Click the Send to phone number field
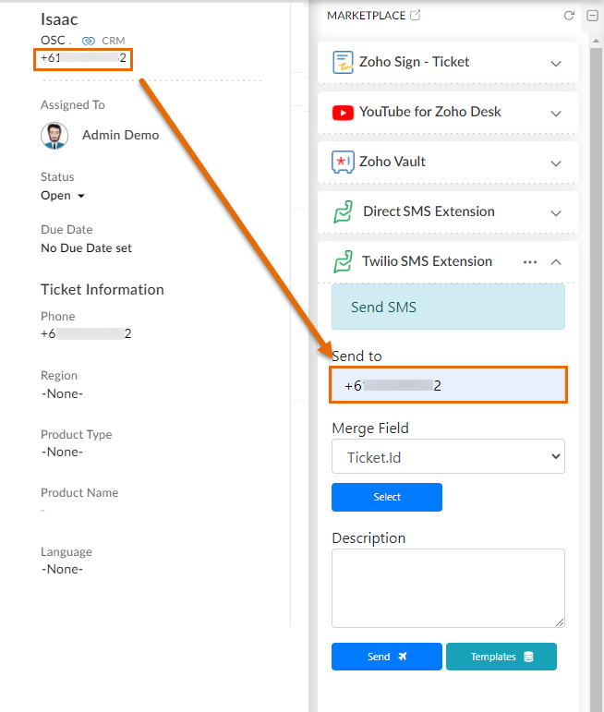The height and width of the screenshot is (712, 604). (448, 385)
